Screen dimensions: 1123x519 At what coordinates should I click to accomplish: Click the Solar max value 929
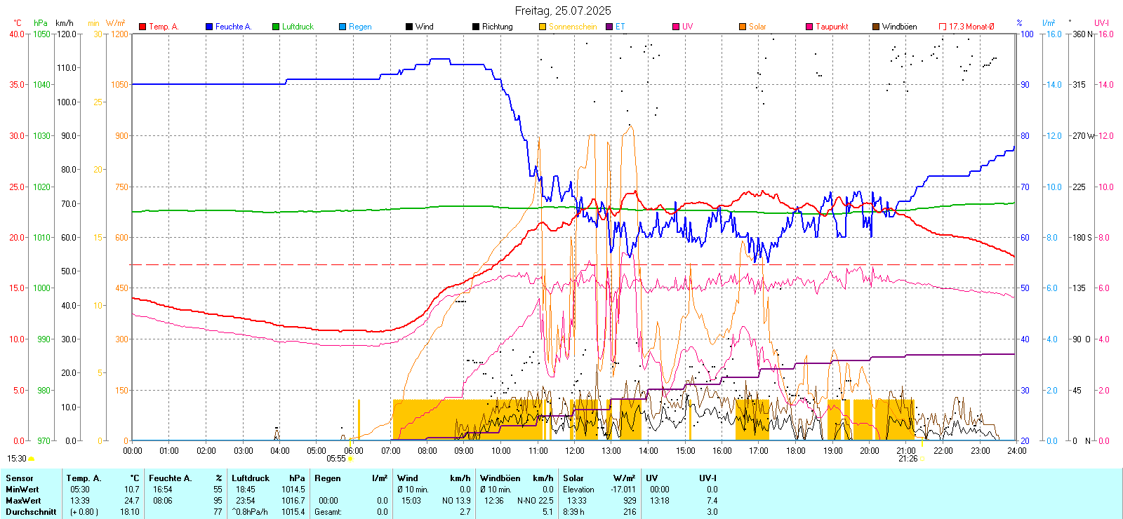tap(630, 501)
